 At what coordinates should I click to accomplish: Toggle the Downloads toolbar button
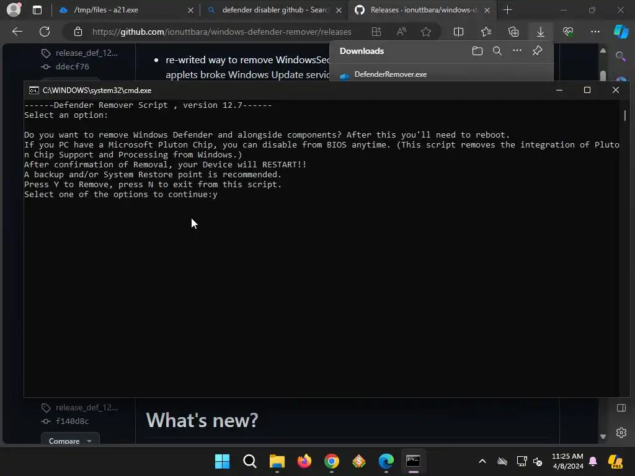point(541,32)
